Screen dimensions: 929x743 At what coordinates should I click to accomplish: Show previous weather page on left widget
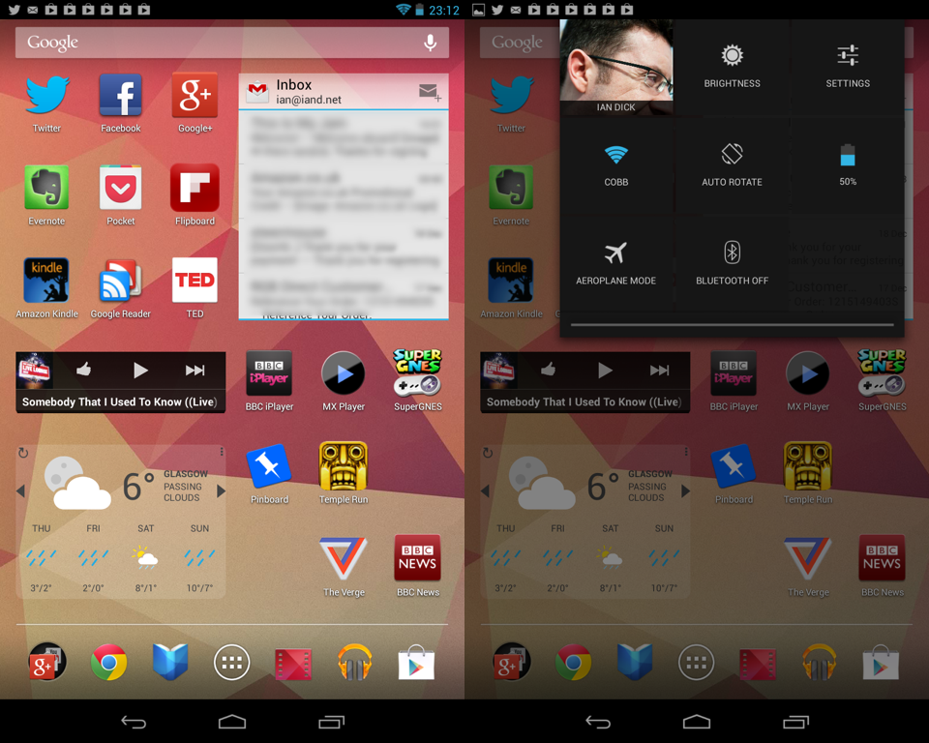pyautogui.click(x=20, y=490)
